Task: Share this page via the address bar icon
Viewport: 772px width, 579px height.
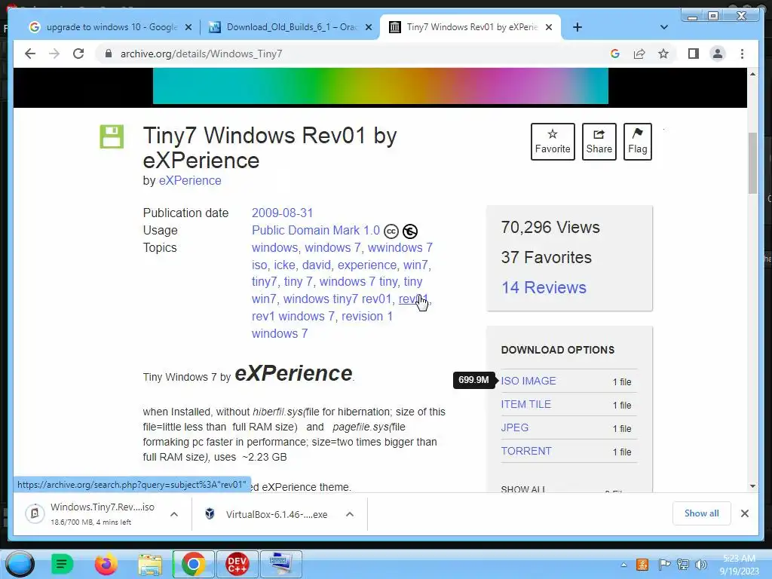Action: [x=639, y=54]
